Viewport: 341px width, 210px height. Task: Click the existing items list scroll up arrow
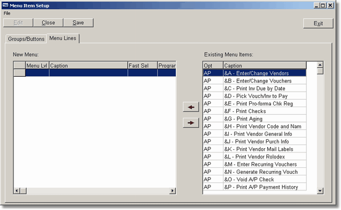pyautogui.click(x=320, y=65)
